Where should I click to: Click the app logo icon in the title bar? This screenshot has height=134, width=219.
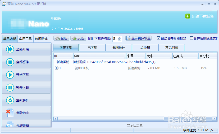click(x=4, y=4)
